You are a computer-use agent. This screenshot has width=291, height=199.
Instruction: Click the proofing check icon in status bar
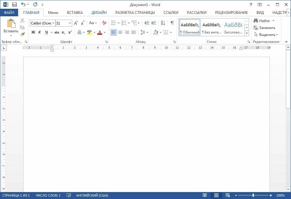click(x=69, y=195)
